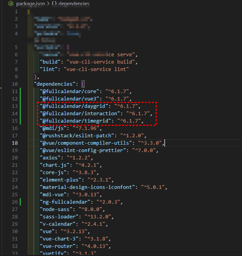Select the dependencies breadcrumb segment
Viewport: 242px width, 256px height.
(74, 3)
